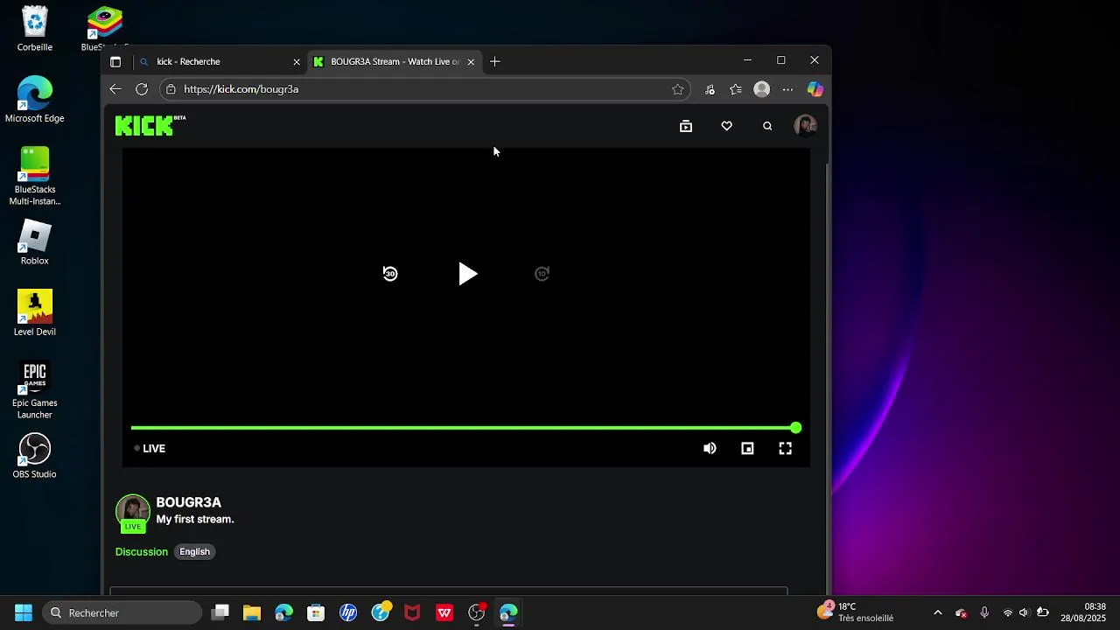Open the Edge extensions icon
Viewport: 1120px width, 630px height.
pyautogui.click(x=710, y=89)
